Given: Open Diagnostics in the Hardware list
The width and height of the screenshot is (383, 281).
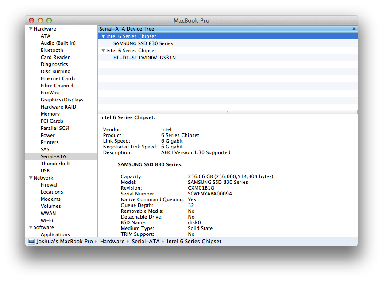Looking at the screenshot, I should (54, 64).
